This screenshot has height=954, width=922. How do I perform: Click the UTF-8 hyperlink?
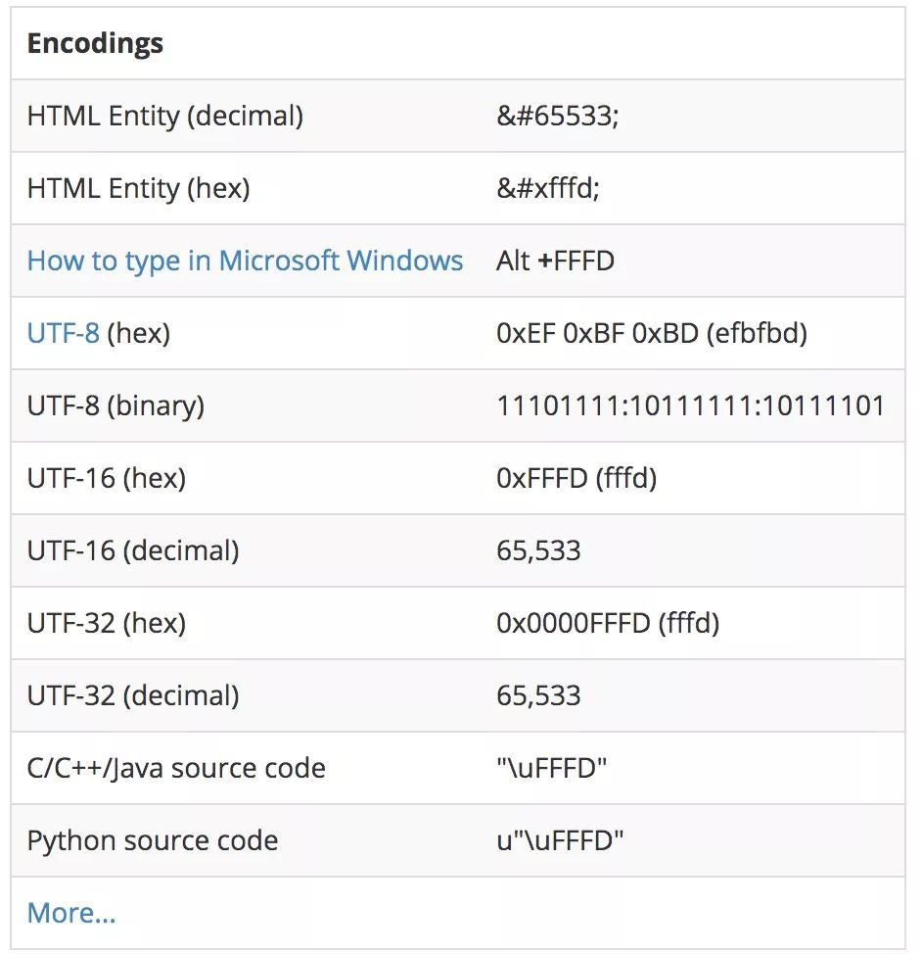pos(64,333)
